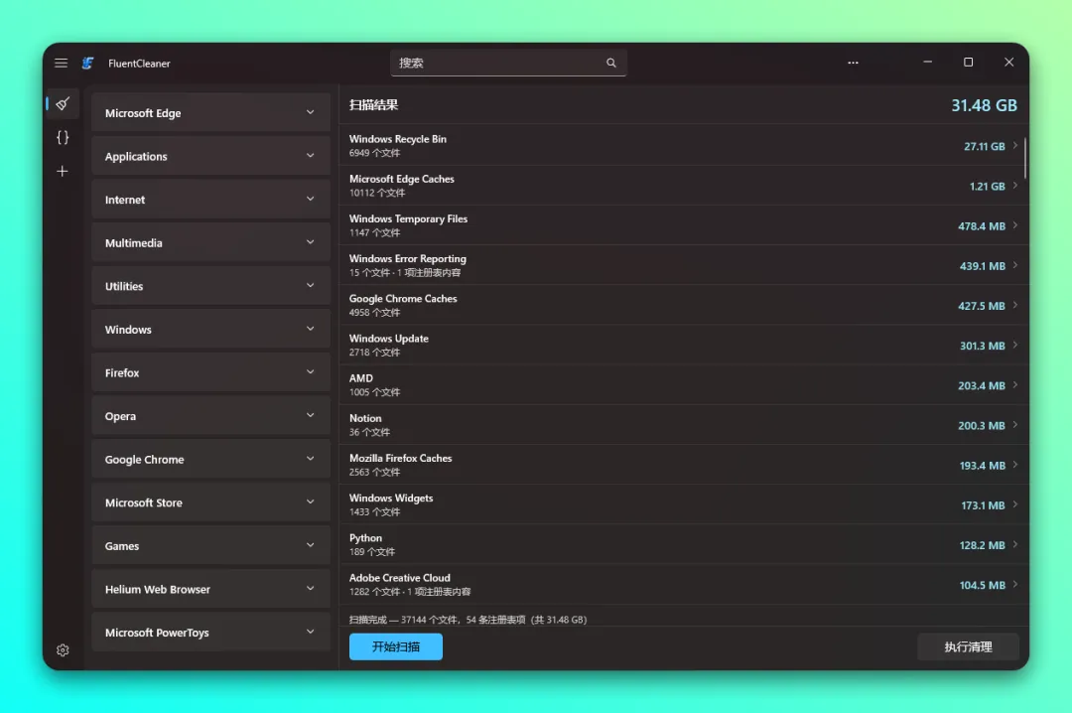The height and width of the screenshot is (713, 1072).
Task: Expand the Opera category
Action: pos(210,416)
